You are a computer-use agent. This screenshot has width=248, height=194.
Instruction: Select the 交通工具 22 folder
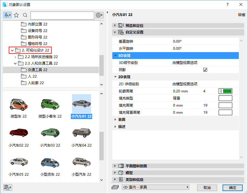33,70
